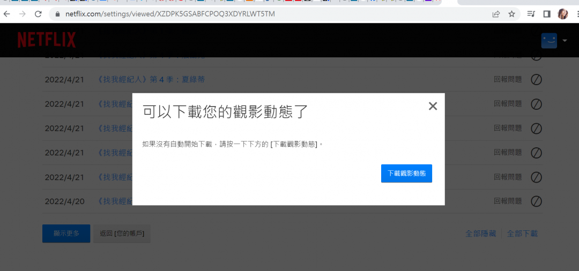
Task: Reload the Netflix page
Action: coord(38,14)
